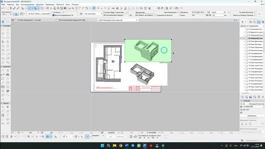The height and width of the screenshot is (149, 265).
Task: Click the Drawing tool icon in Document toolbox
Action: coord(3,87)
